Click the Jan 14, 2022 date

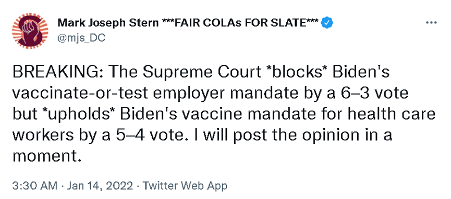[100, 186]
